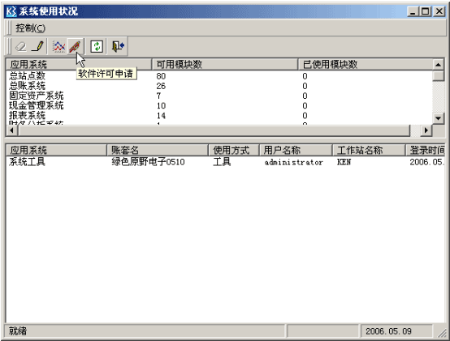The height and width of the screenshot is (341, 450).
Task: Click the pencil edit toolbar icon
Action: click(37, 46)
